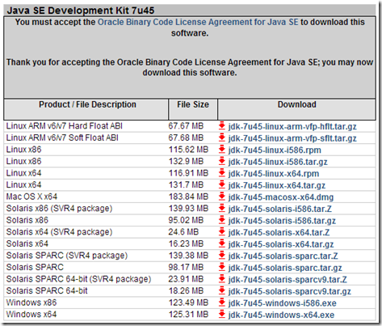The height and width of the screenshot is (326, 382).
Task: Download jdk-7u45-solaris-sparc.tar.Z
Action: pos(283,256)
